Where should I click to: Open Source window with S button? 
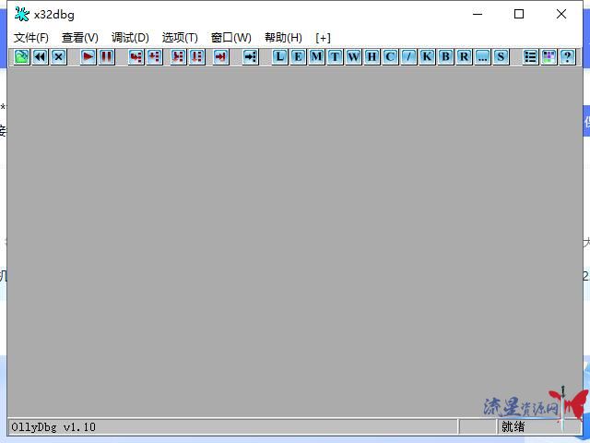point(501,57)
